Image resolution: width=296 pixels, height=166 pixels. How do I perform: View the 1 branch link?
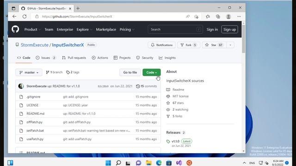coord(54,72)
